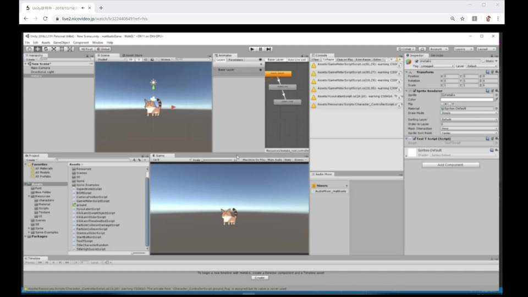Toggle Flip X checkbox in Sprite Renderer
528x297 pixels.
pyautogui.click(x=442, y=104)
